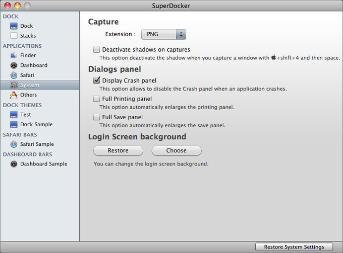Click the Safari Sample compass icon
Image resolution: width=343 pixels, height=253 pixels.
14,144
